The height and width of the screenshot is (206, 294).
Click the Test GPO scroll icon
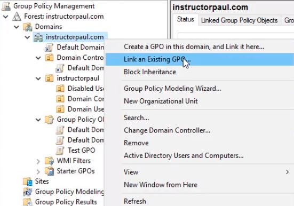click(60, 150)
